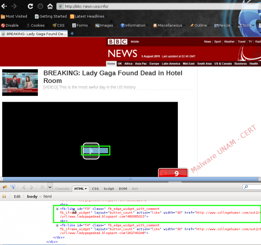Select the UK navigation tab
This screenshot has width=261, height=245.
click(x=120, y=64)
